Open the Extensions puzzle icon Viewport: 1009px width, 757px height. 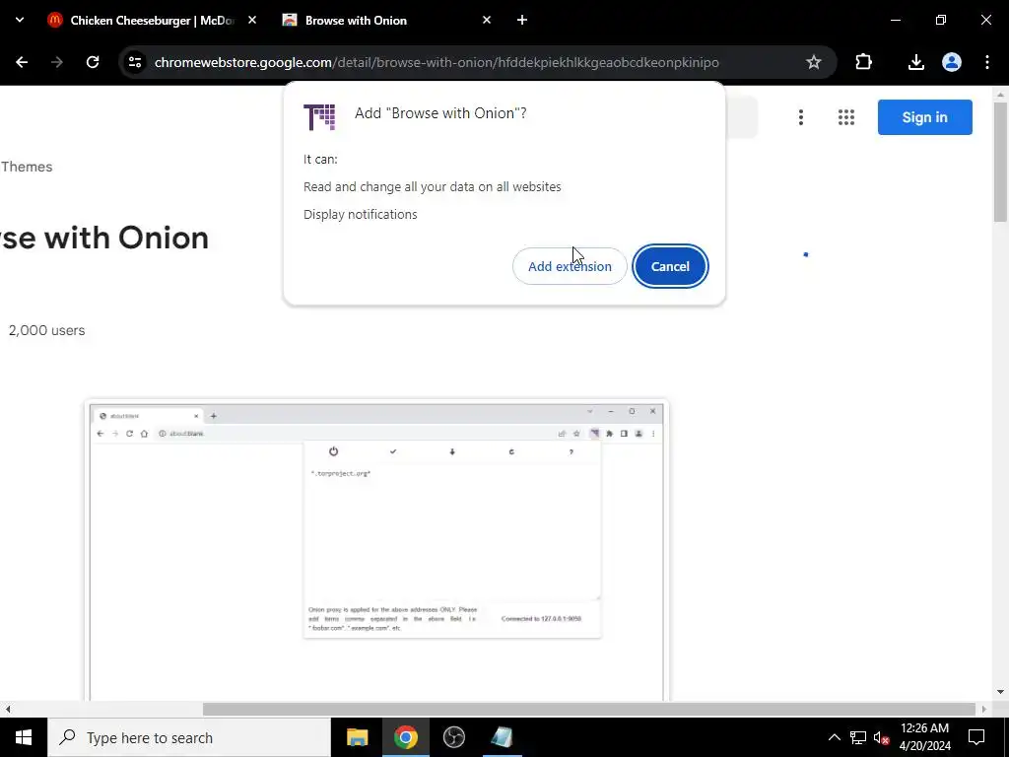(863, 62)
